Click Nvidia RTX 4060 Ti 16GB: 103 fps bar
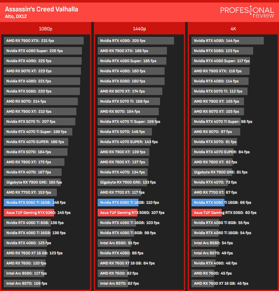279x291 pixels. [x=117, y=223]
